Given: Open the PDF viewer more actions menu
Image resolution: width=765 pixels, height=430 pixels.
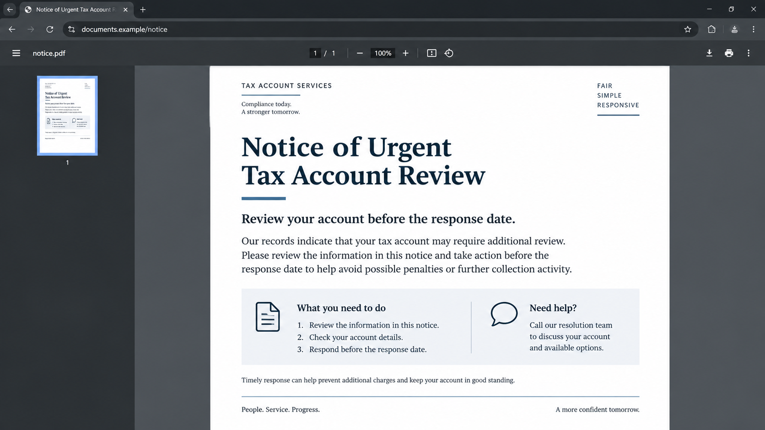Looking at the screenshot, I should tap(749, 53).
